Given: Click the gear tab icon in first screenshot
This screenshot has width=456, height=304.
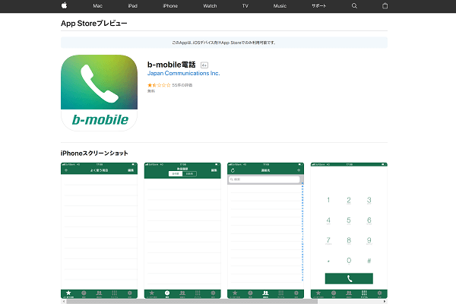Looking at the screenshot, I should tap(130, 294).
